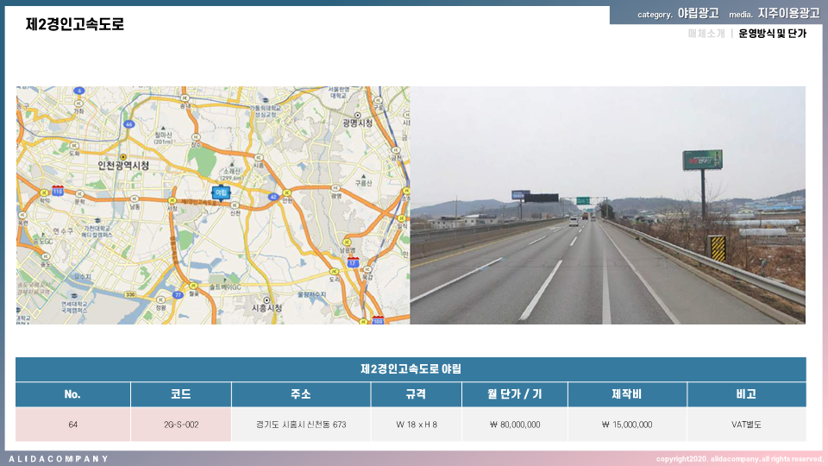Click the 제2경인고속도로 야립 table title bar
This screenshot has width=828, height=466.
tap(411, 369)
